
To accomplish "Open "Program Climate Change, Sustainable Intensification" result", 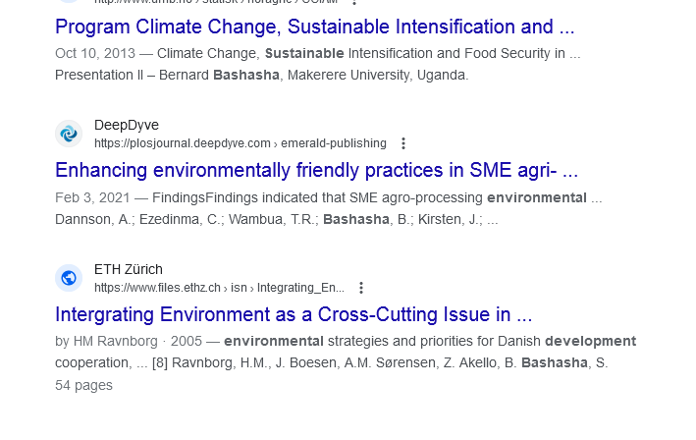I will click(314, 27).
